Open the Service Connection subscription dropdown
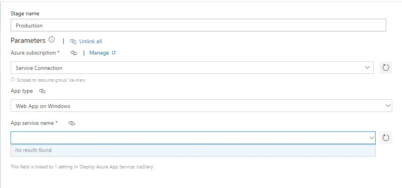 click(x=189, y=68)
